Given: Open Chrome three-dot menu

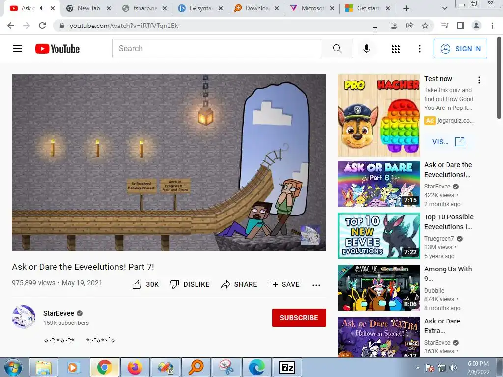Looking at the screenshot, I should (x=492, y=26).
